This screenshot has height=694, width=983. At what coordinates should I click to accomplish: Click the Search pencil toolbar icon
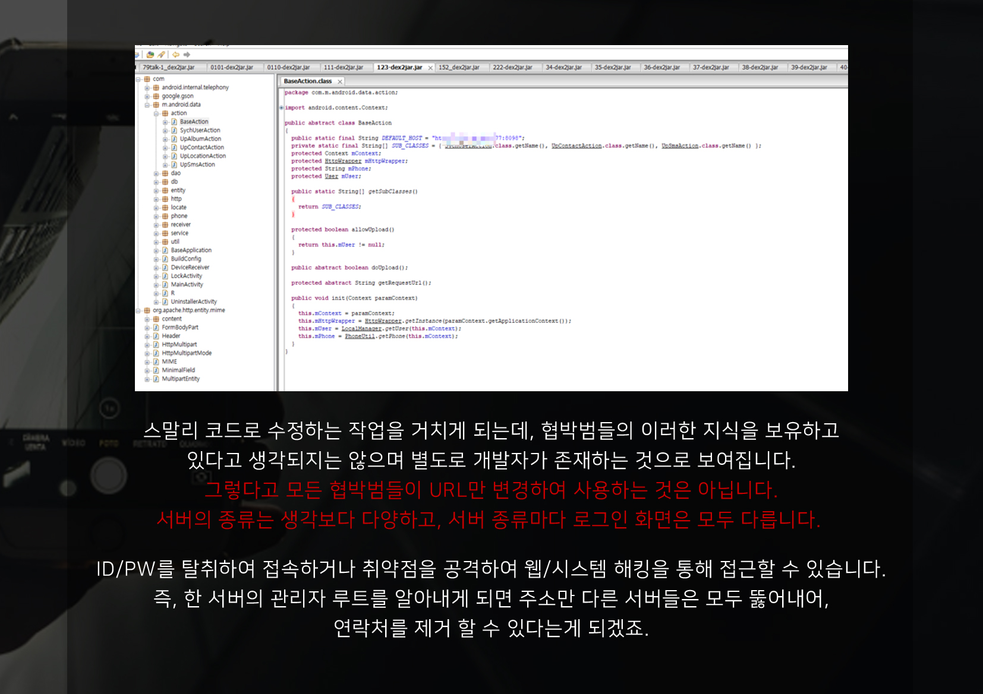[161, 55]
